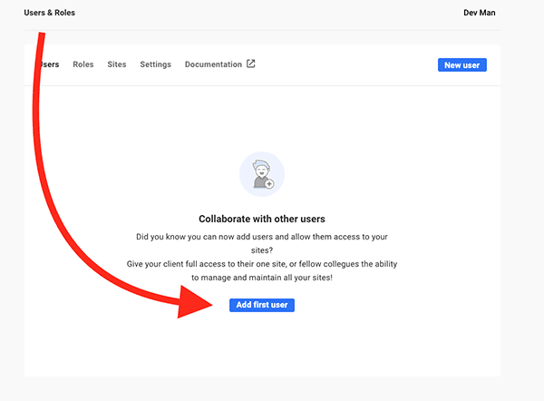Select the Collaborate with other users heading
This screenshot has width=544, height=401.
(x=262, y=219)
